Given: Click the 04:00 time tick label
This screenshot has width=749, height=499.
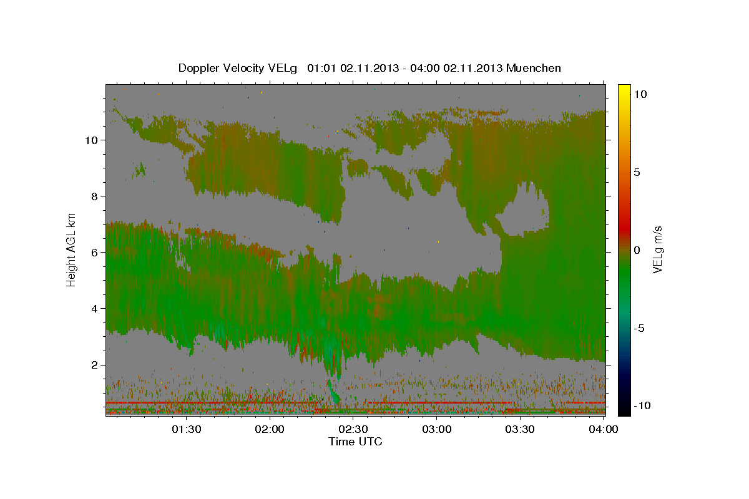Looking at the screenshot, I should coord(604,429).
